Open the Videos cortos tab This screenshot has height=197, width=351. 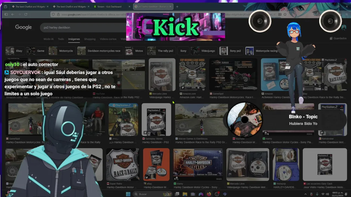click(108, 39)
